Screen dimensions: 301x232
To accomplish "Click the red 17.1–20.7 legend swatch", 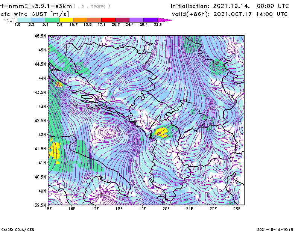I will (x=108, y=20).
